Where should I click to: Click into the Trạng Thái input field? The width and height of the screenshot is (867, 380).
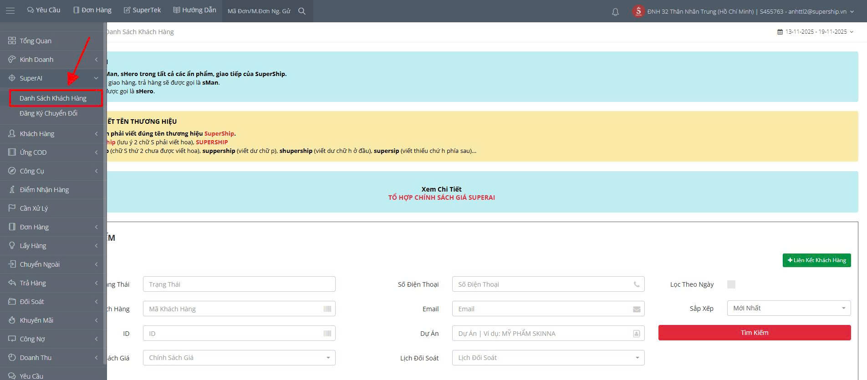[239, 284]
